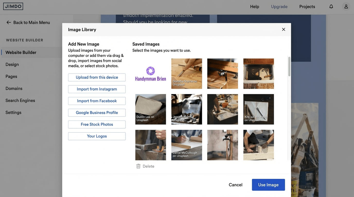Click the saved images scrollbar
The image size is (354, 197).
(289, 67)
